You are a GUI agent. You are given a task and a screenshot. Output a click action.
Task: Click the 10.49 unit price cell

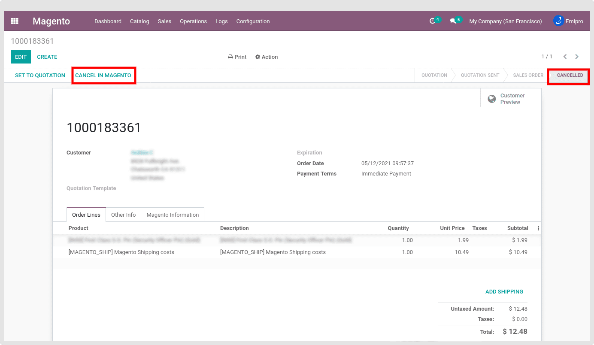(x=462, y=252)
